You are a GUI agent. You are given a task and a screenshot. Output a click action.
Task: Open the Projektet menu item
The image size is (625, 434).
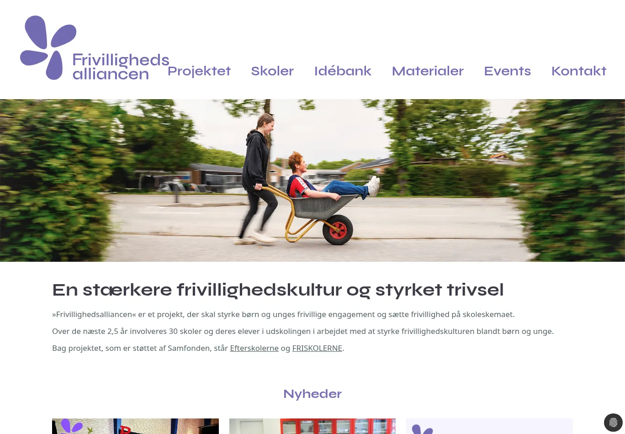point(199,71)
